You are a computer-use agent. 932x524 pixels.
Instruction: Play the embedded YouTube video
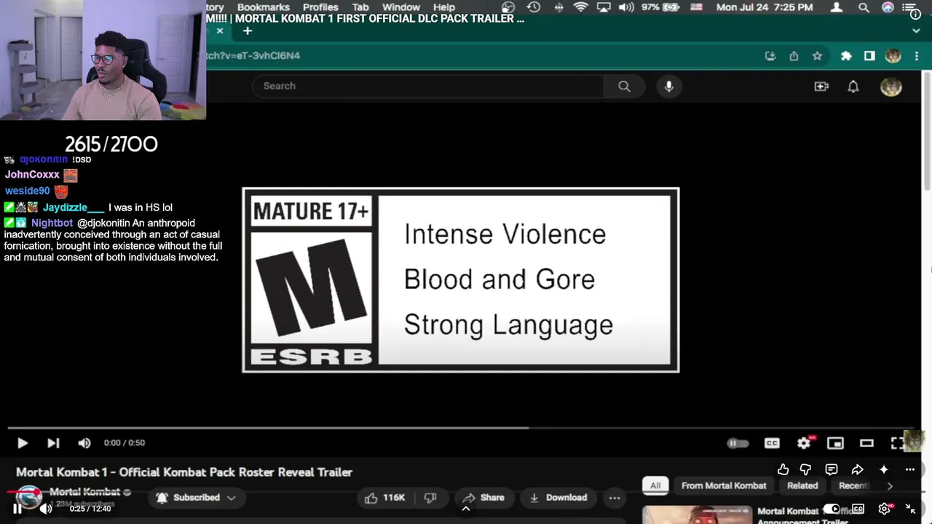[22, 442]
